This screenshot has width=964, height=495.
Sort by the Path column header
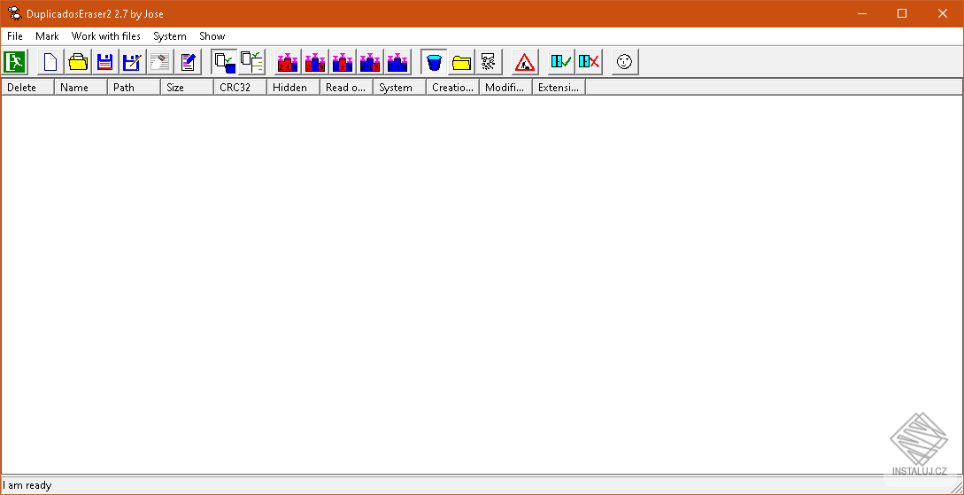(x=134, y=88)
